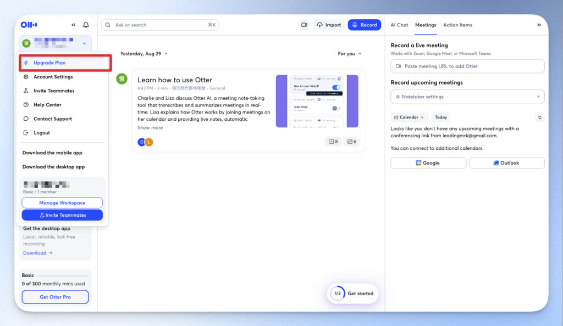Image resolution: width=563 pixels, height=326 pixels.
Task: Select Contact Support
Action: point(53,119)
